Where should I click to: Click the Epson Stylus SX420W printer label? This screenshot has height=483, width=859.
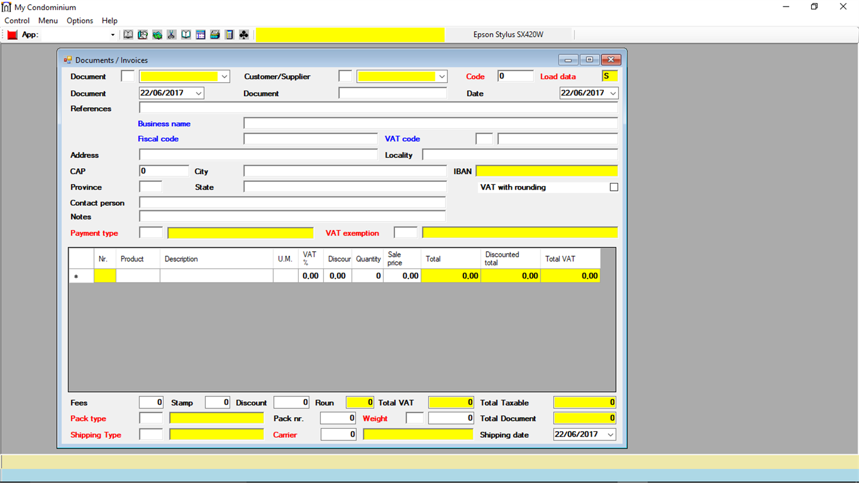[x=508, y=35]
